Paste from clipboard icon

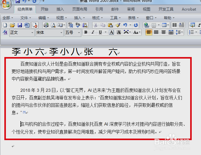[x=110, y=25]
